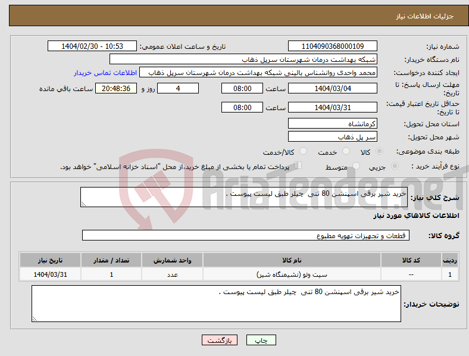Click the response deadline date 1404/03/04
Viewport: 469px width, 356px height.
coord(332,88)
